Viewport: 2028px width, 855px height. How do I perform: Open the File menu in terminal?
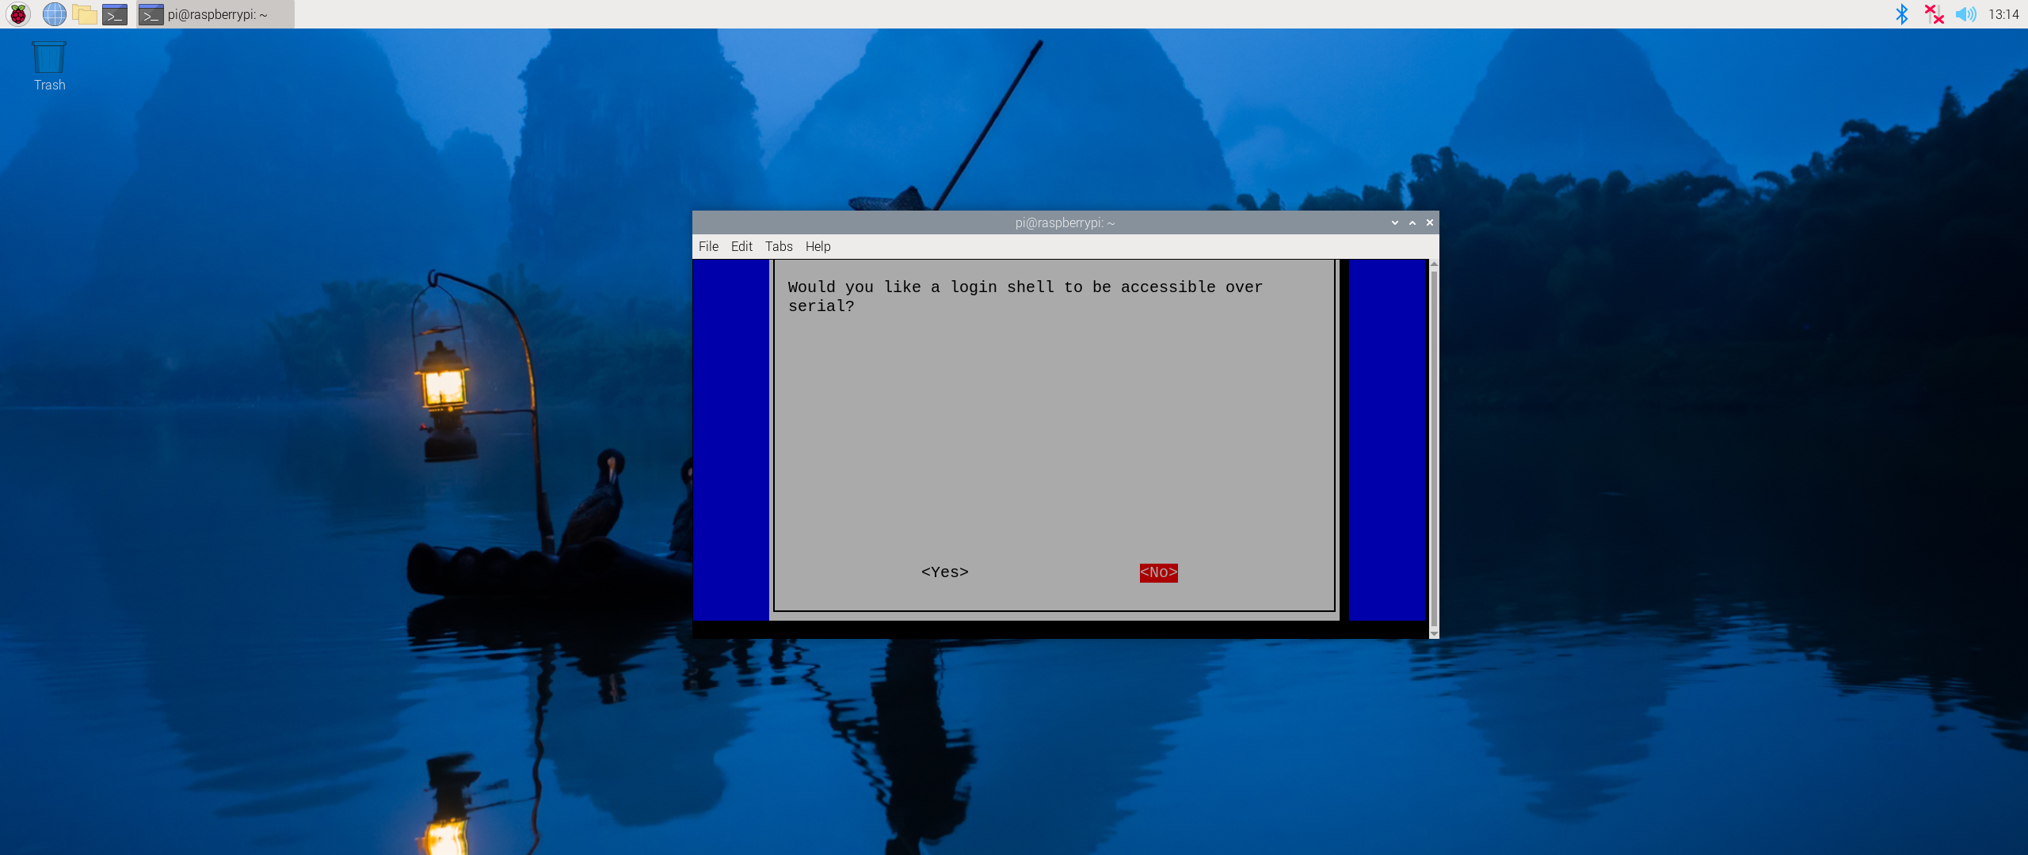pyautogui.click(x=709, y=247)
